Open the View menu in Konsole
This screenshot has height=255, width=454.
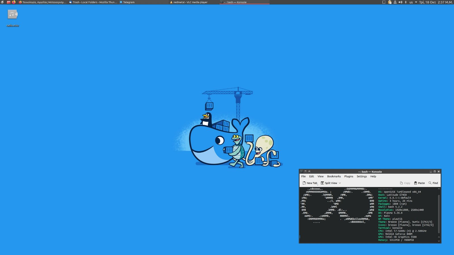click(x=321, y=176)
